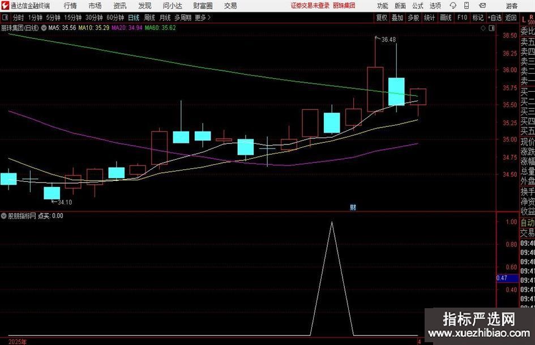Open the 选项 menu

pyautogui.click(x=435, y=6)
